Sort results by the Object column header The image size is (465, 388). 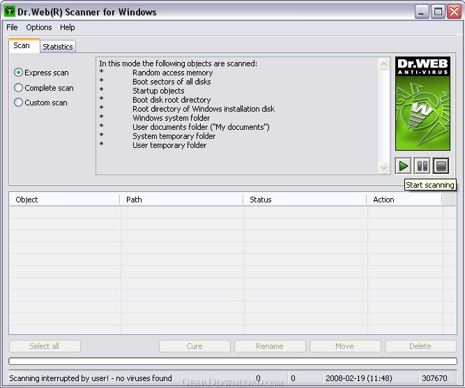click(x=64, y=200)
